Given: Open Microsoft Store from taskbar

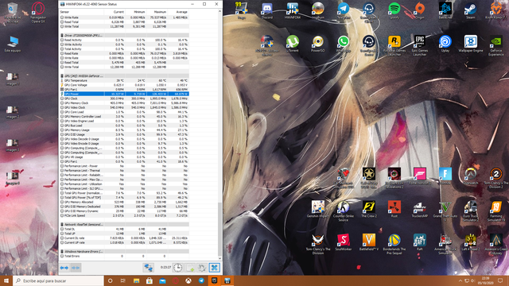Looking at the screenshot, I should (150, 280).
